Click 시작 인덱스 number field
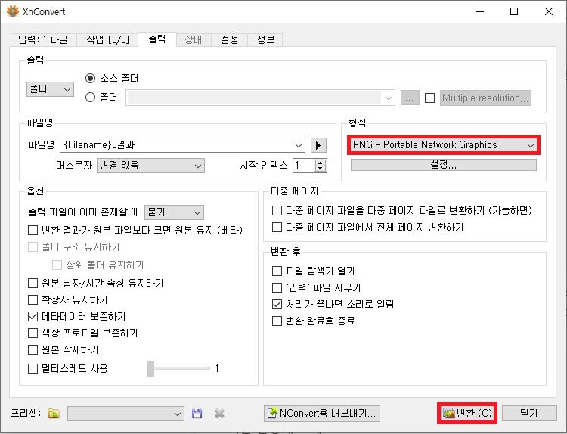567x434 pixels. point(304,166)
